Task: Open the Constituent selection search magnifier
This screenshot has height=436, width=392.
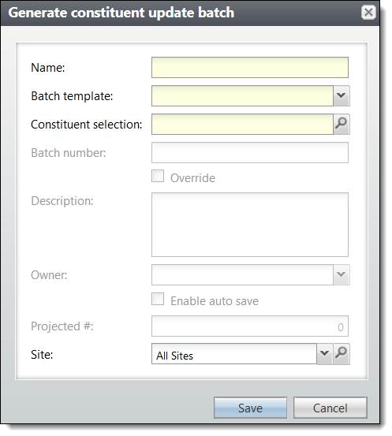Action: [342, 124]
